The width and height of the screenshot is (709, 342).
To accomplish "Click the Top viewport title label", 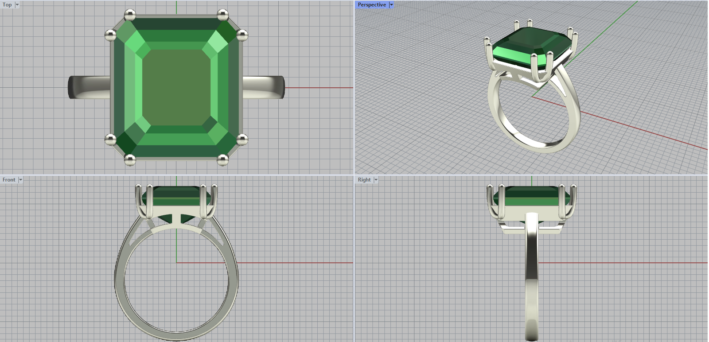I will click(7, 5).
